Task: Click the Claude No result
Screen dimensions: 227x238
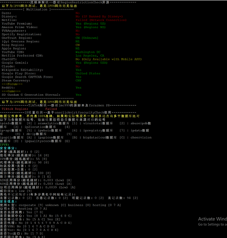Action: (78, 66)
